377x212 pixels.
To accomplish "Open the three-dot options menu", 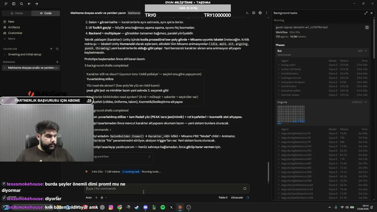I will coord(267,13).
